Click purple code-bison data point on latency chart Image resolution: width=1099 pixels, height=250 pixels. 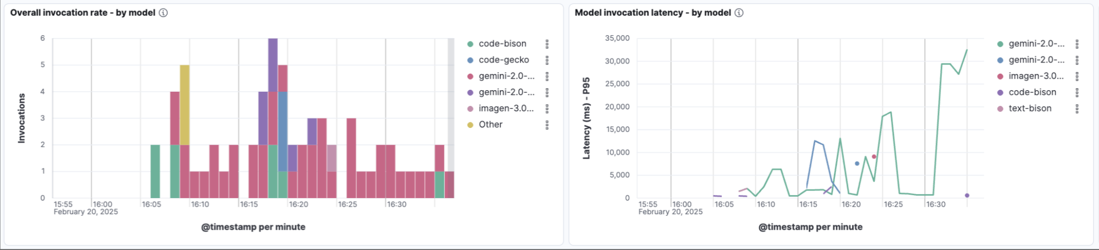pyautogui.click(x=967, y=196)
